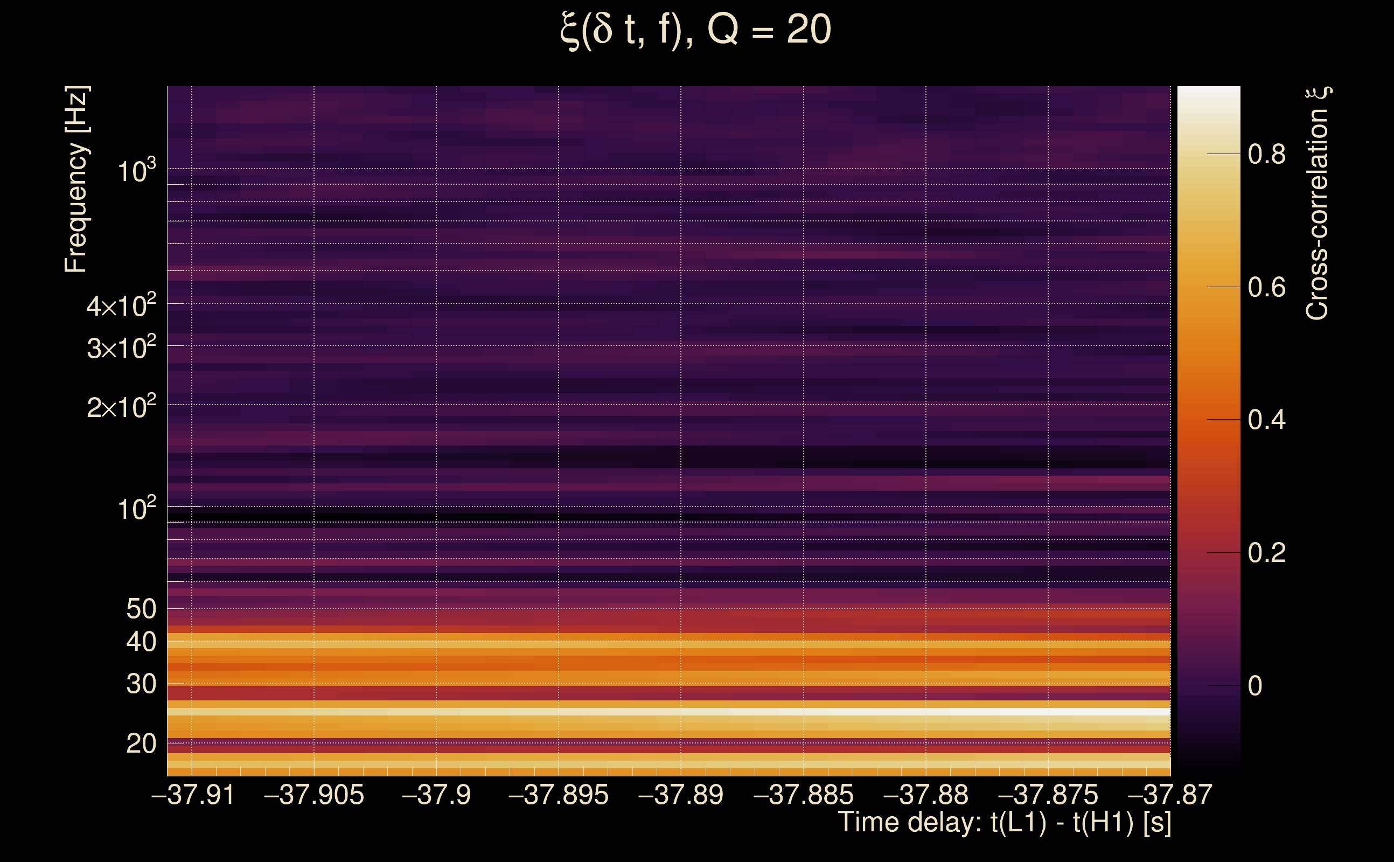This screenshot has width=1394, height=862.
Task: Click the 0.2 colorbar tick label
Action: (1266, 553)
